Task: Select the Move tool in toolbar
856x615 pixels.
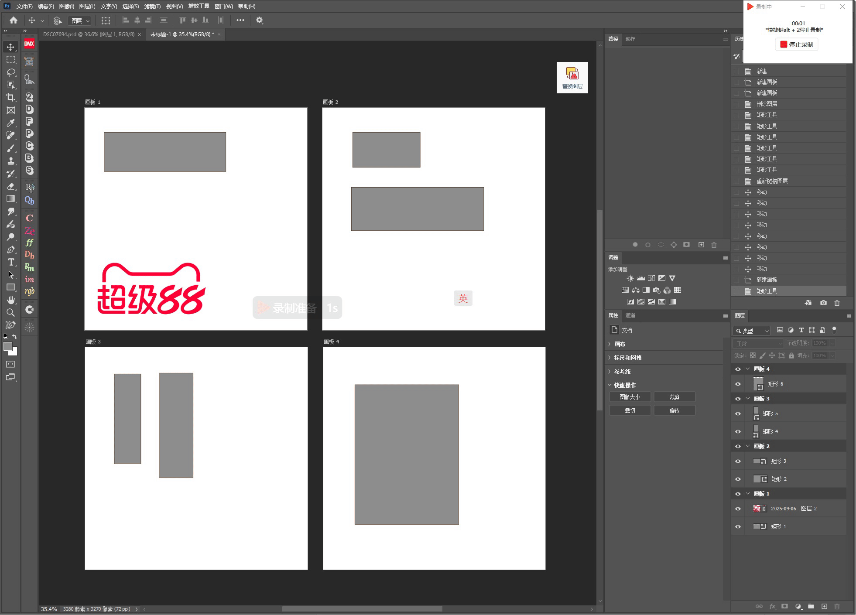Action: (x=10, y=47)
